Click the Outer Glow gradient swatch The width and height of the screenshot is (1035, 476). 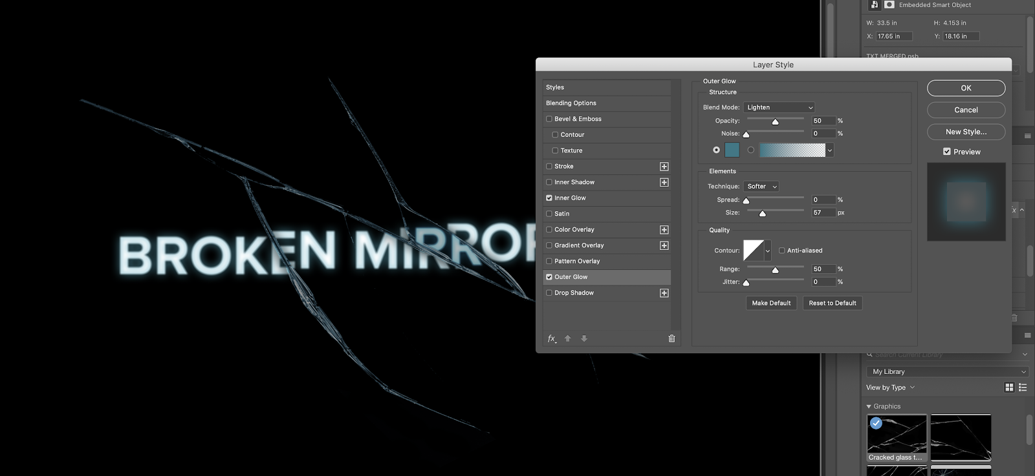point(792,150)
